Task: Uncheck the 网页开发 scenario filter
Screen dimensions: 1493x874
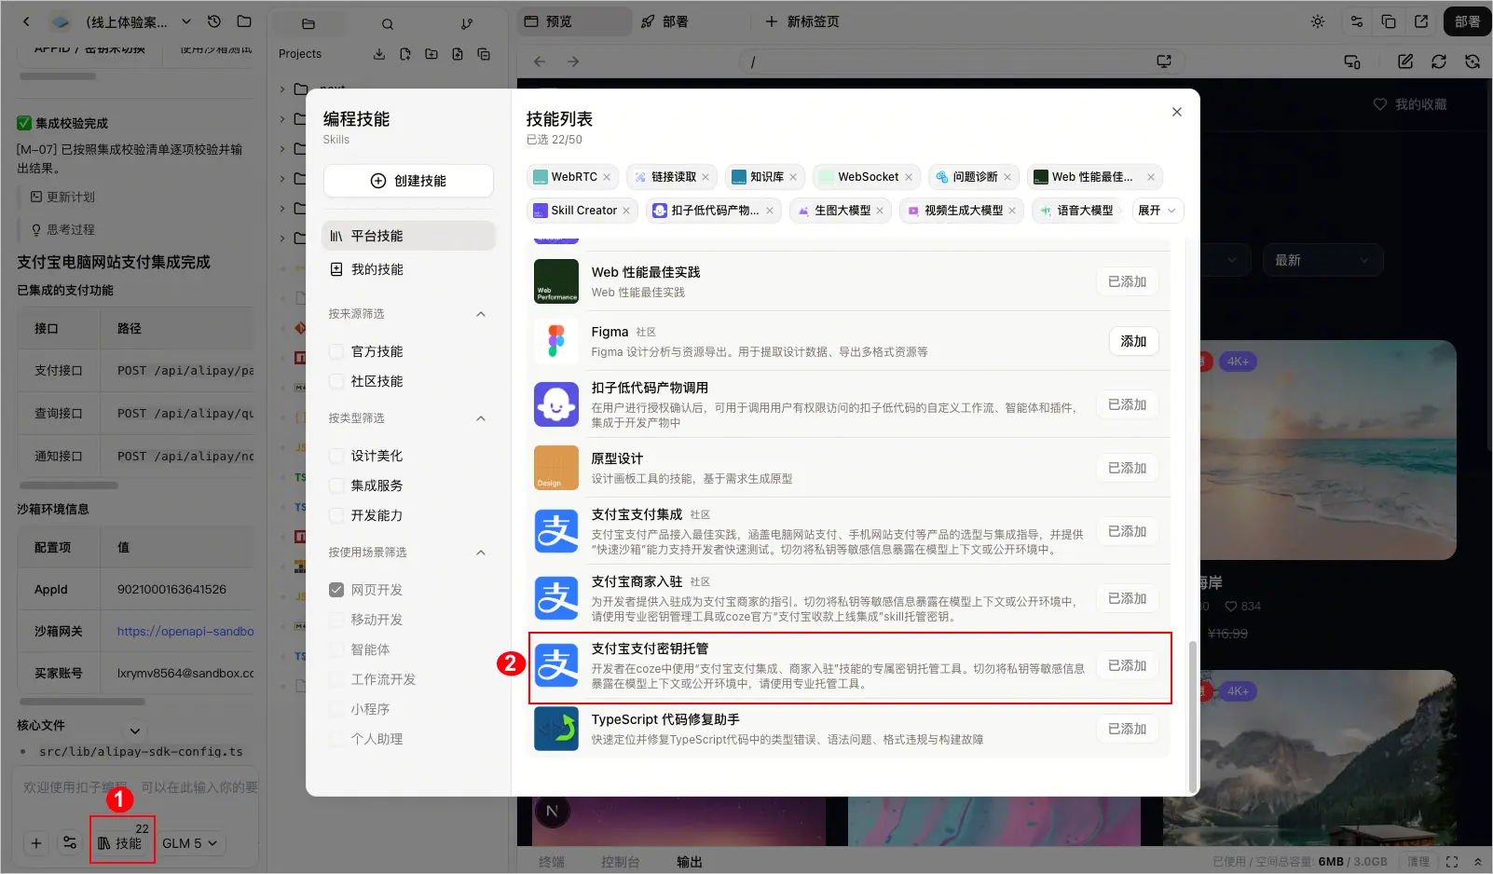Action: (x=336, y=590)
